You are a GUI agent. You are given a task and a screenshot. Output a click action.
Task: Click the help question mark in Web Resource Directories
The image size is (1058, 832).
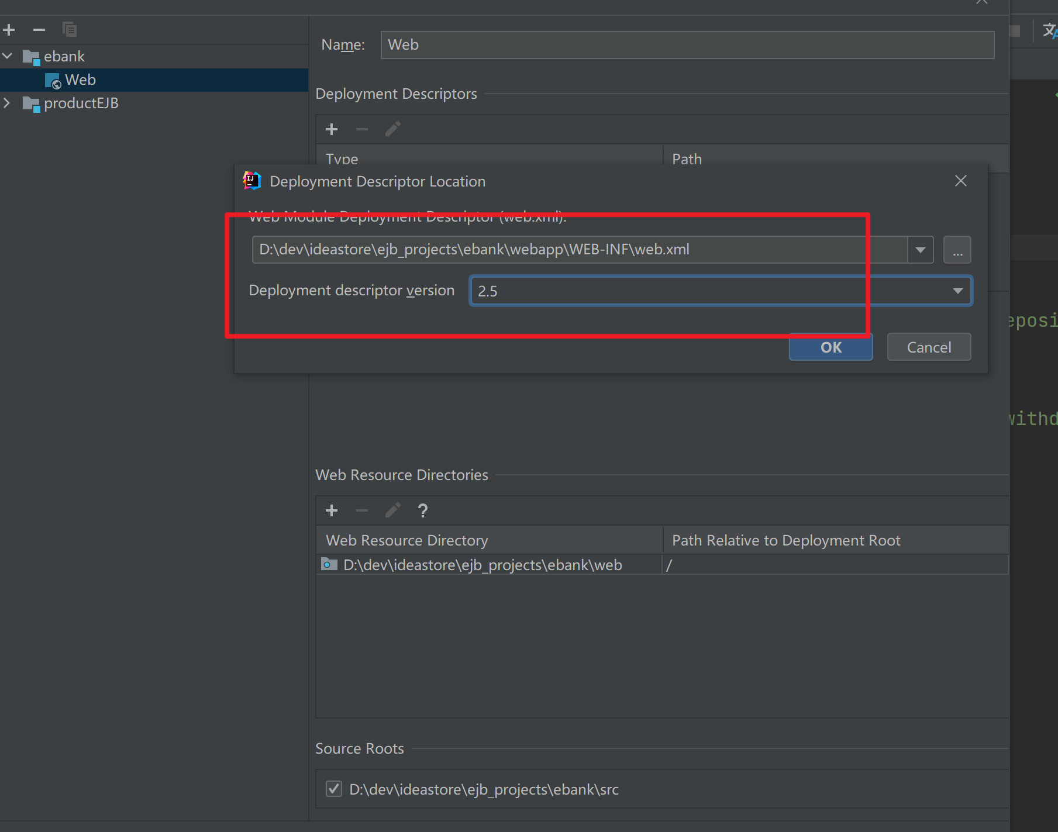(x=423, y=510)
